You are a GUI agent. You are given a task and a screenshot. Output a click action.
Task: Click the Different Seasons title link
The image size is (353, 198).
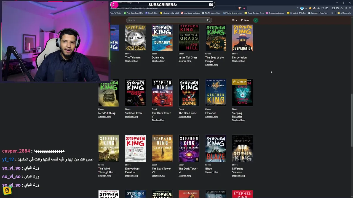point(237,170)
